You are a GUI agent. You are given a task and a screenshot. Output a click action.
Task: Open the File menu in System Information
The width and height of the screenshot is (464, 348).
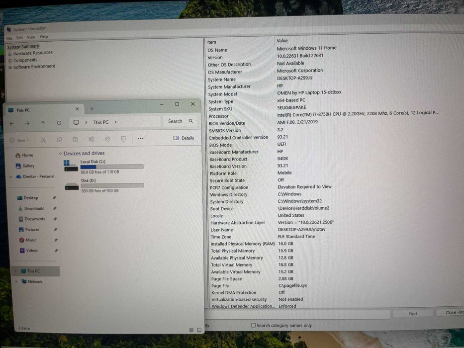[x=9, y=38]
